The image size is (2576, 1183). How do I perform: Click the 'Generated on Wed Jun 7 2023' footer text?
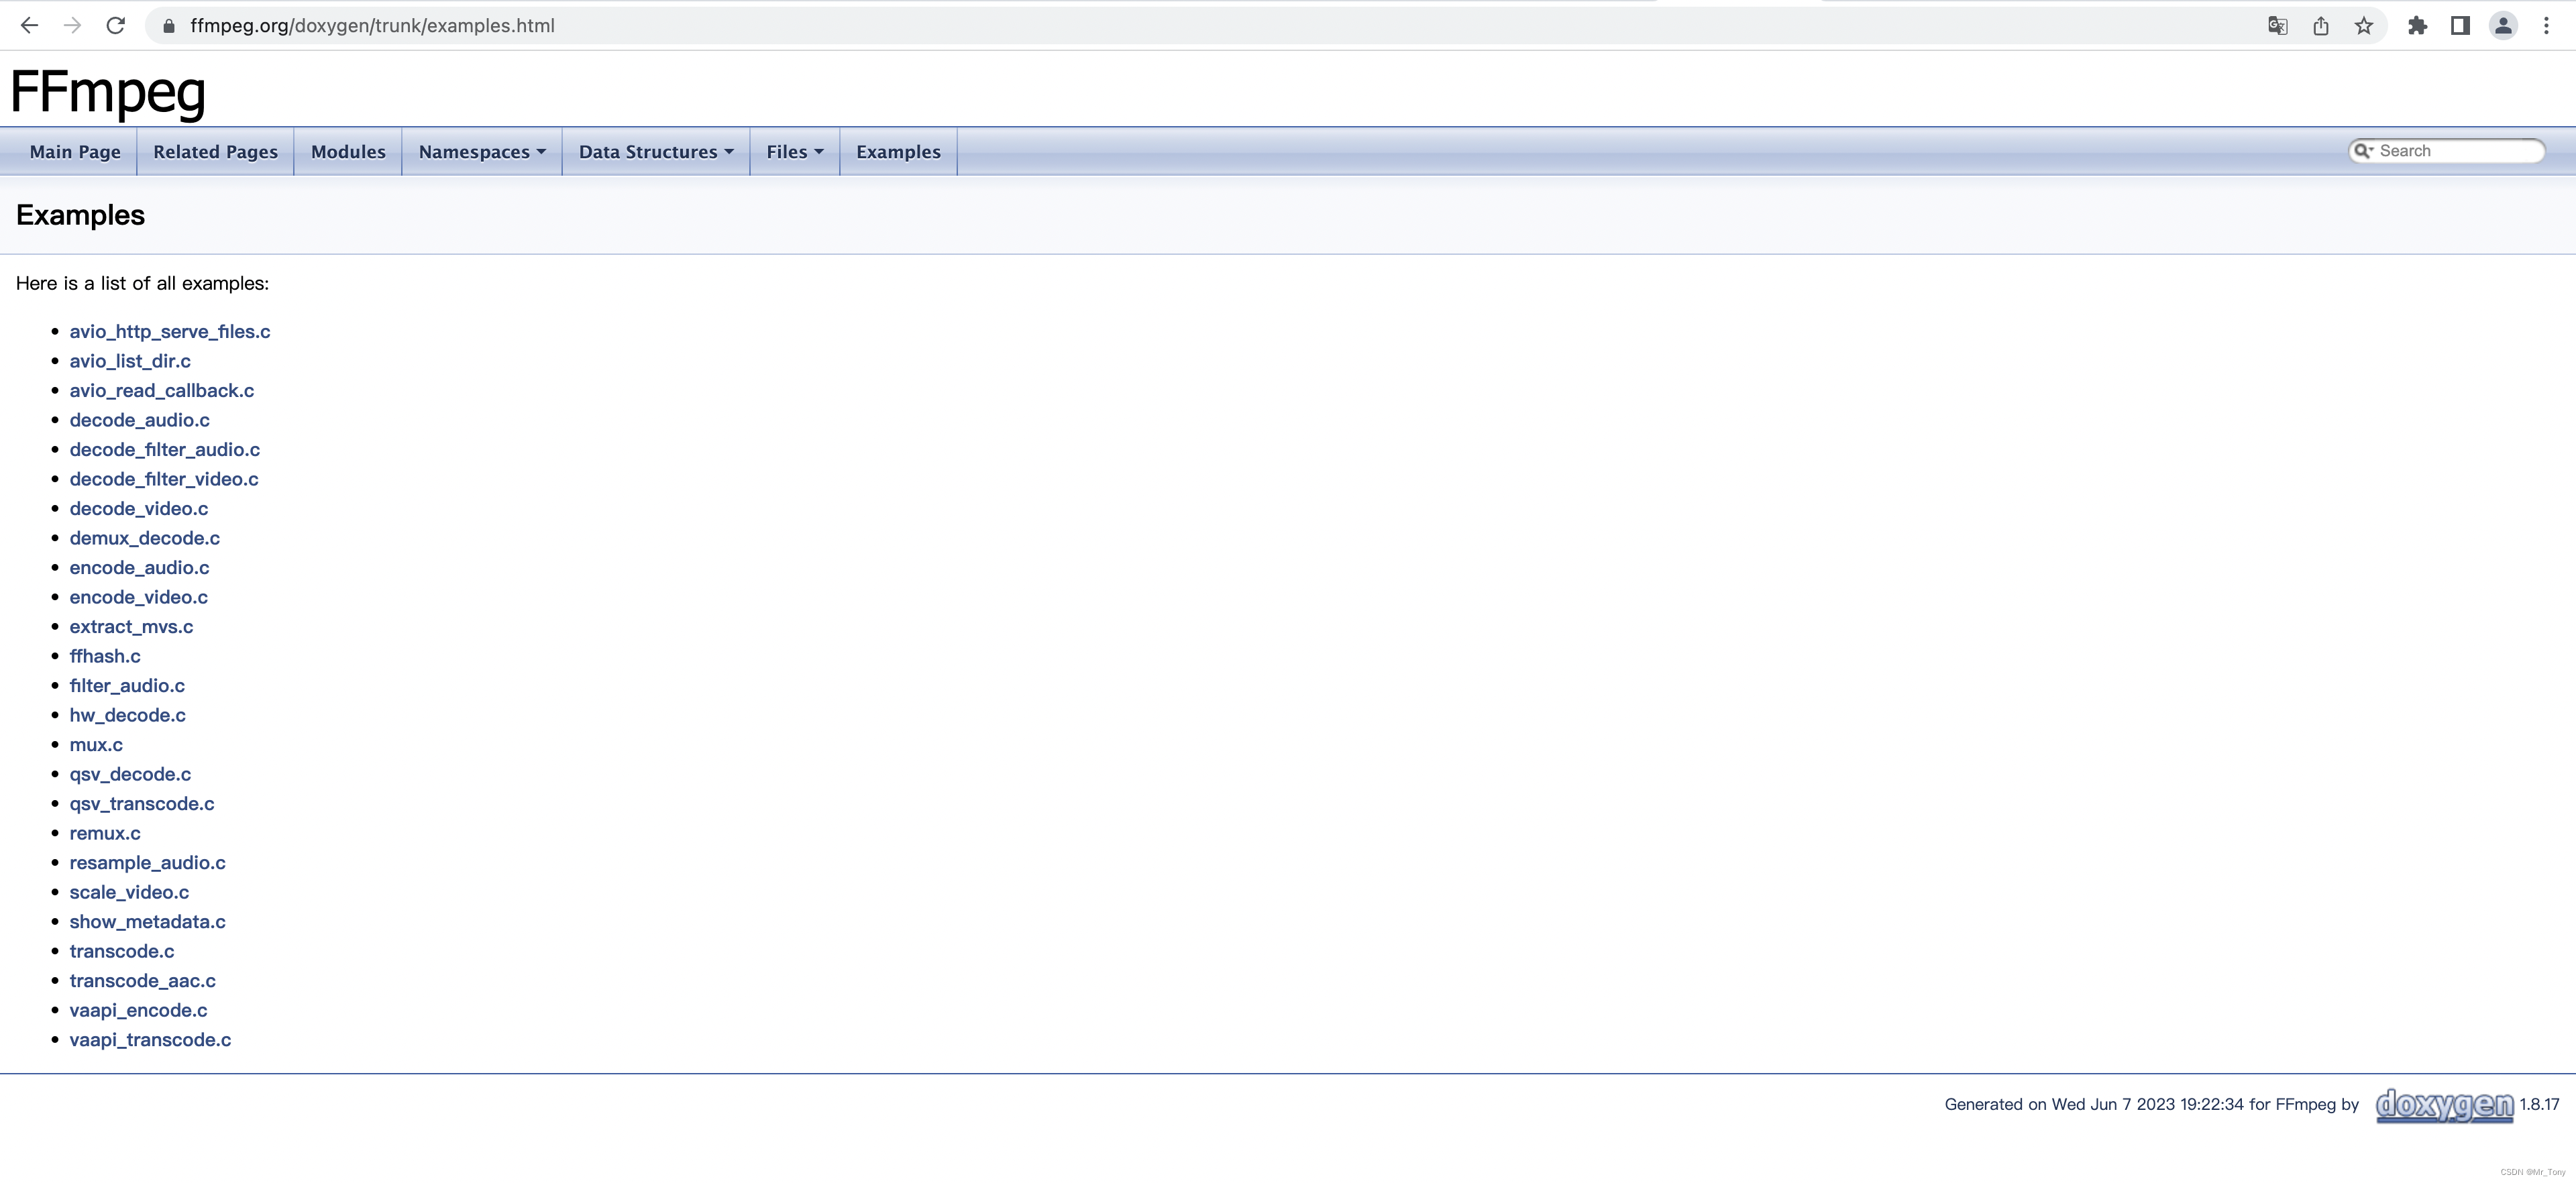(2151, 1105)
